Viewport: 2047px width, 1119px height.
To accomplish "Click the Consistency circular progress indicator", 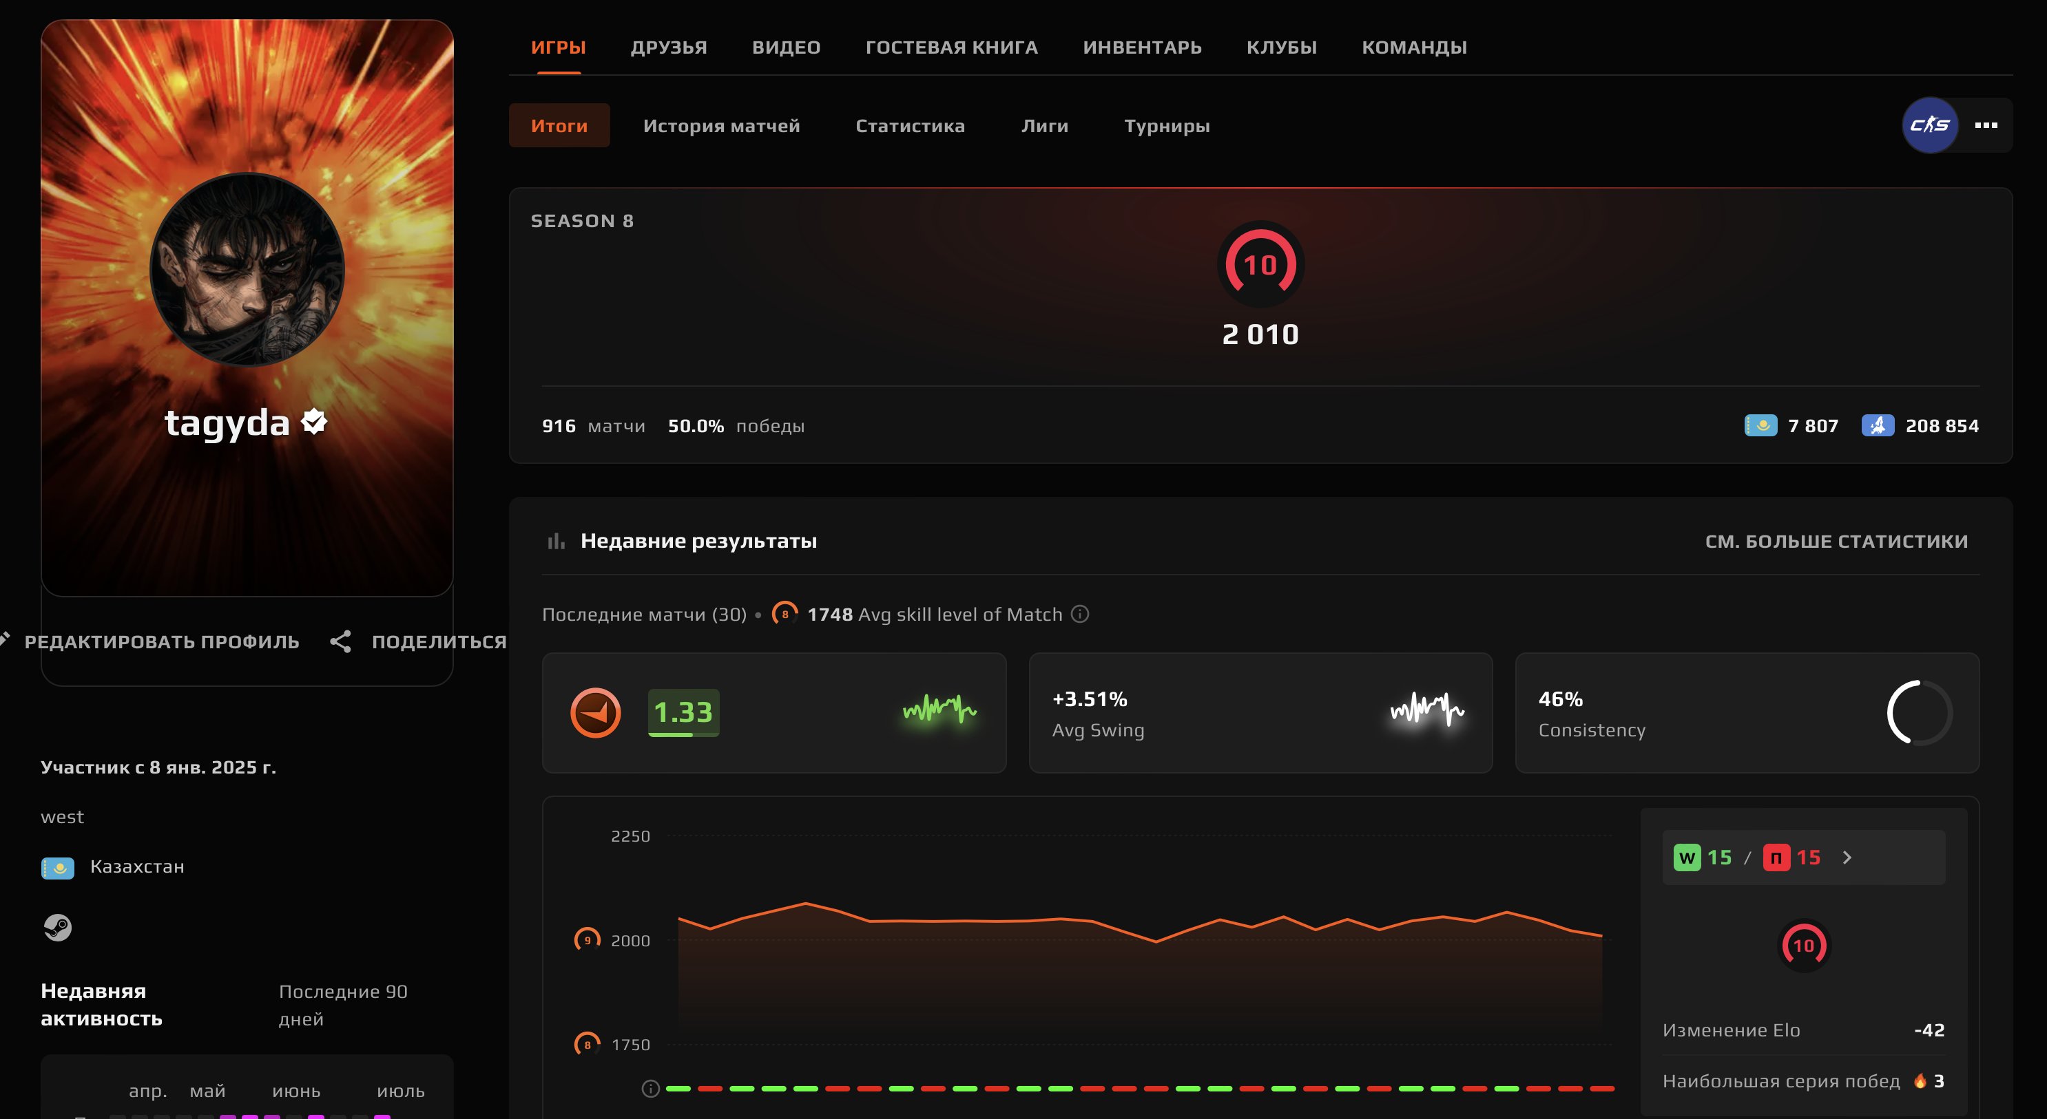I will pyautogui.click(x=1919, y=712).
